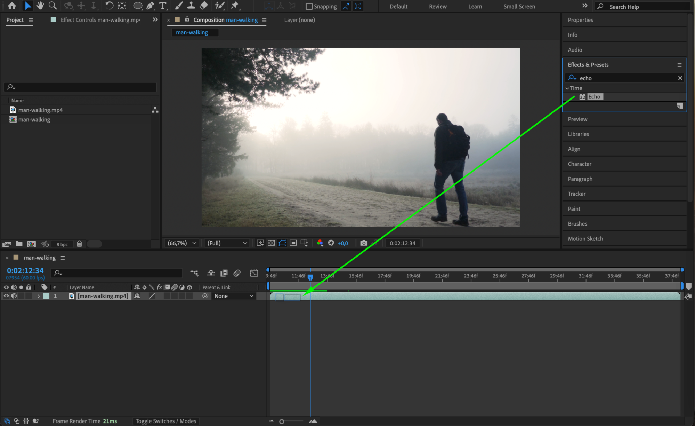Viewport: 695px width, 426px height.
Task: Open the Full resolution dropdown
Action: tap(227, 243)
